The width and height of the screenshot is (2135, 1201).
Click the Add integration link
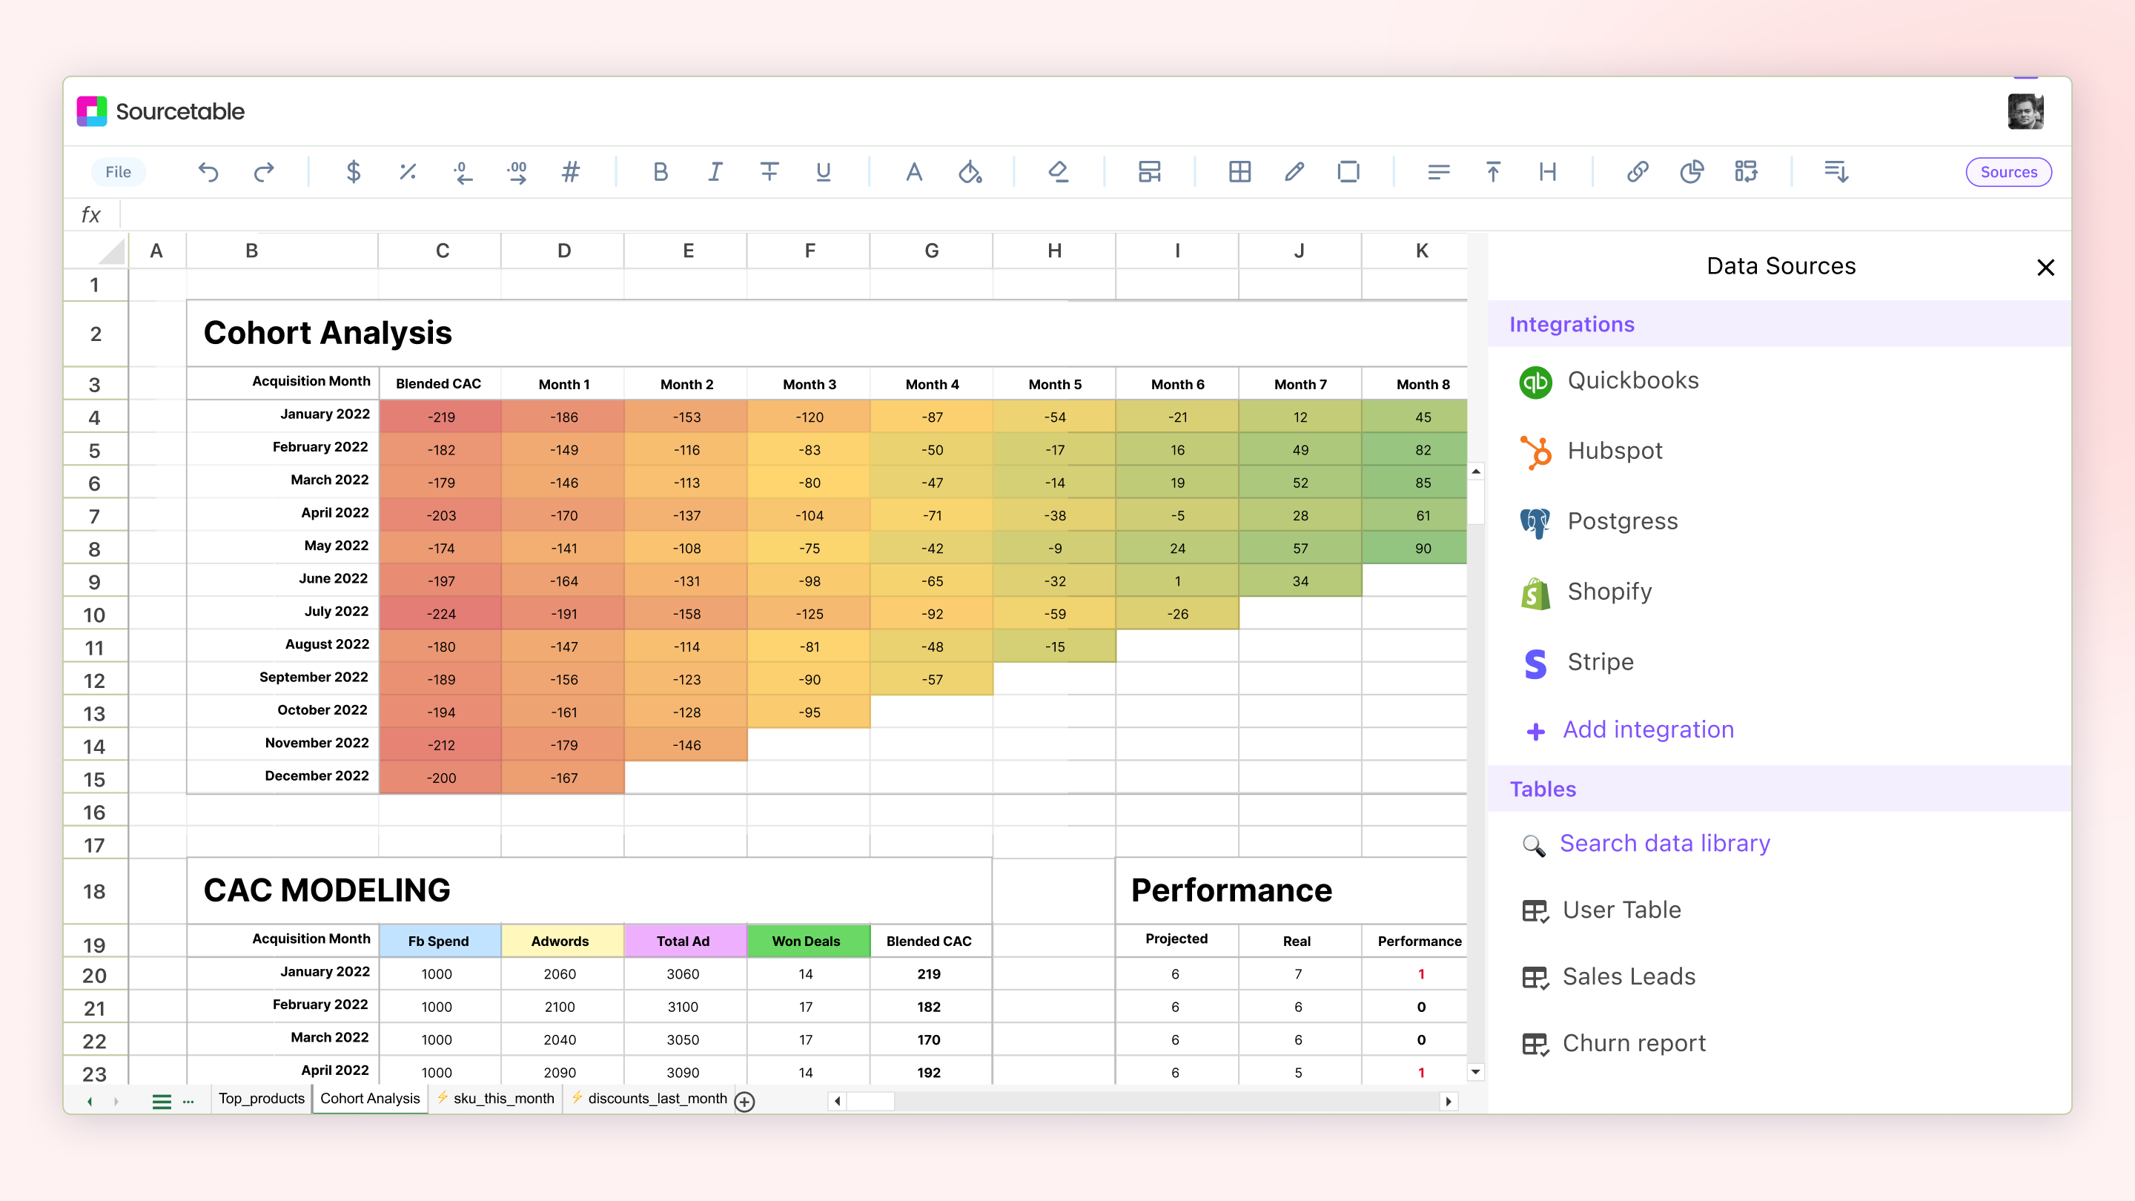pyautogui.click(x=1648, y=729)
